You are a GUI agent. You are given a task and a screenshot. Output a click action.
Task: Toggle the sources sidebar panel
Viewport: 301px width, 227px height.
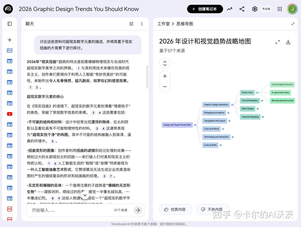tap(9, 24)
